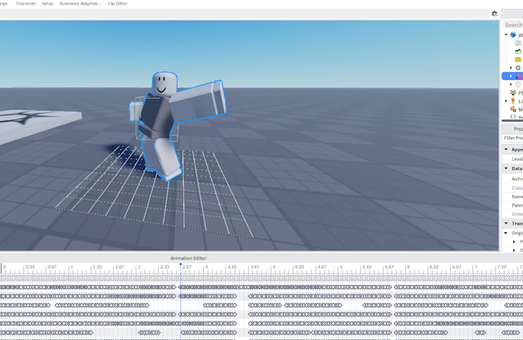Select the gear-shaped item icon in Explorer
Screen dimensions: 523x340
click(x=518, y=68)
